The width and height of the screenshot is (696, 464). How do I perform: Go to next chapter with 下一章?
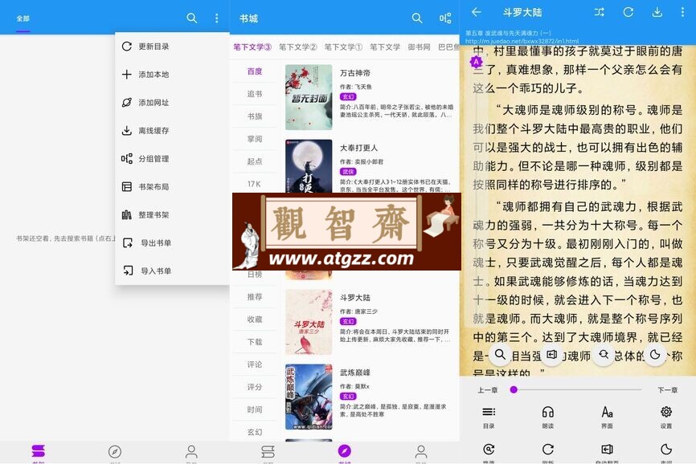tap(667, 390)
